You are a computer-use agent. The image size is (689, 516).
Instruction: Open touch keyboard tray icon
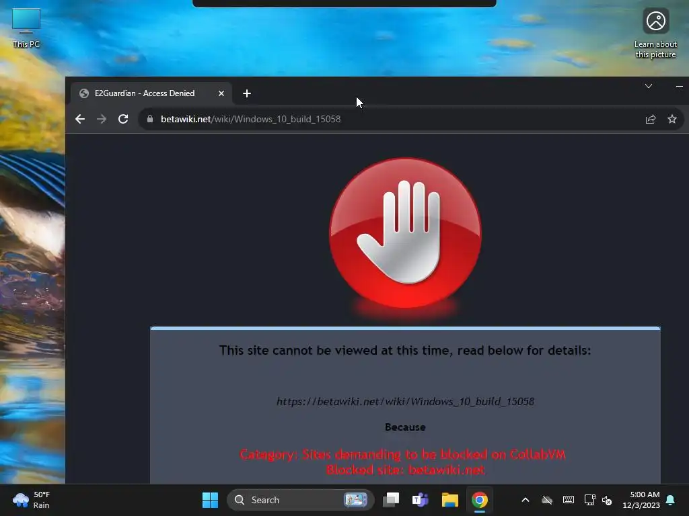(568, 500)
